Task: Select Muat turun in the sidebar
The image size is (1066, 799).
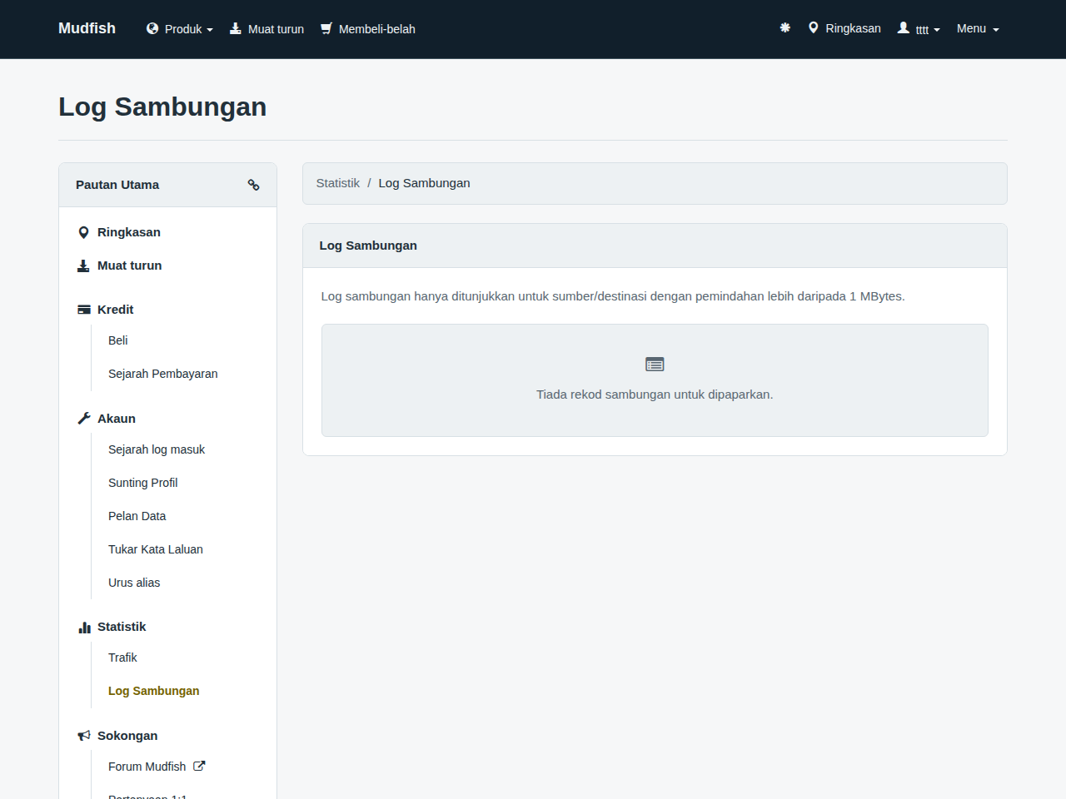Action: [x=130, y=266]
